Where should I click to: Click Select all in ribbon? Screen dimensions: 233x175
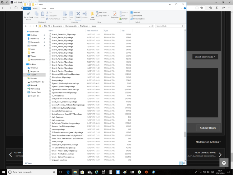point(135,12)
